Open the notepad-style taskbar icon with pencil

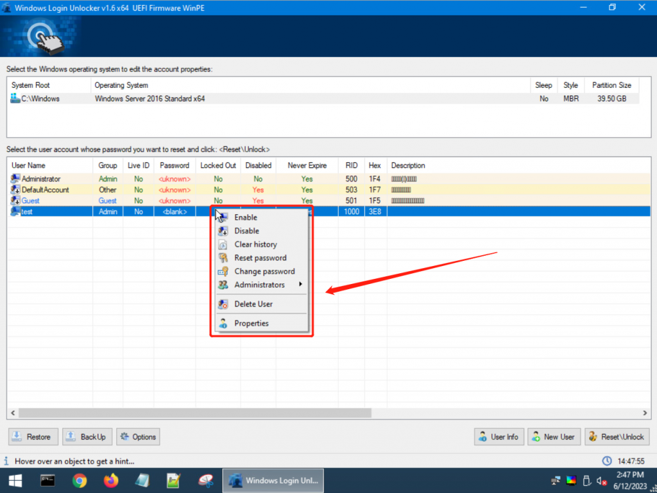(x=173, y=480)
